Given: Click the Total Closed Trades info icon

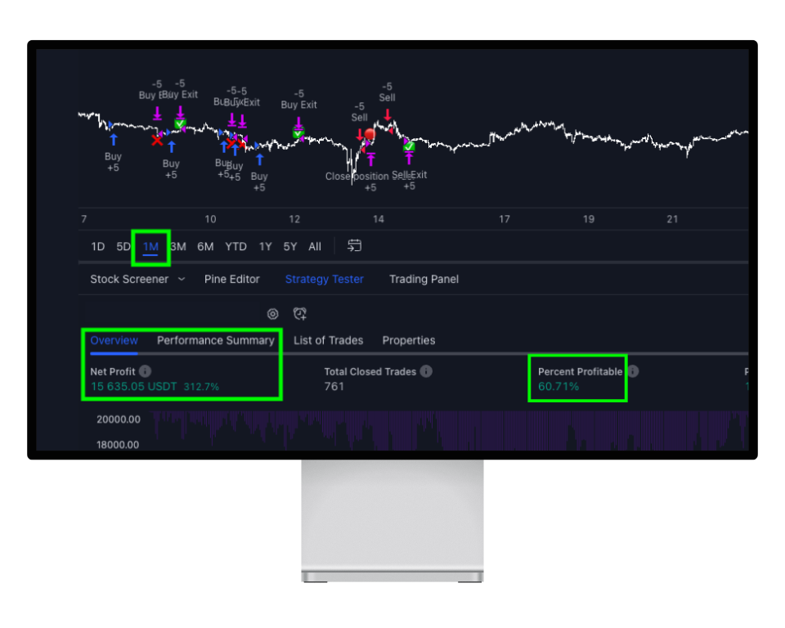Looking at the screenshot, I should (x=426, y=371).
